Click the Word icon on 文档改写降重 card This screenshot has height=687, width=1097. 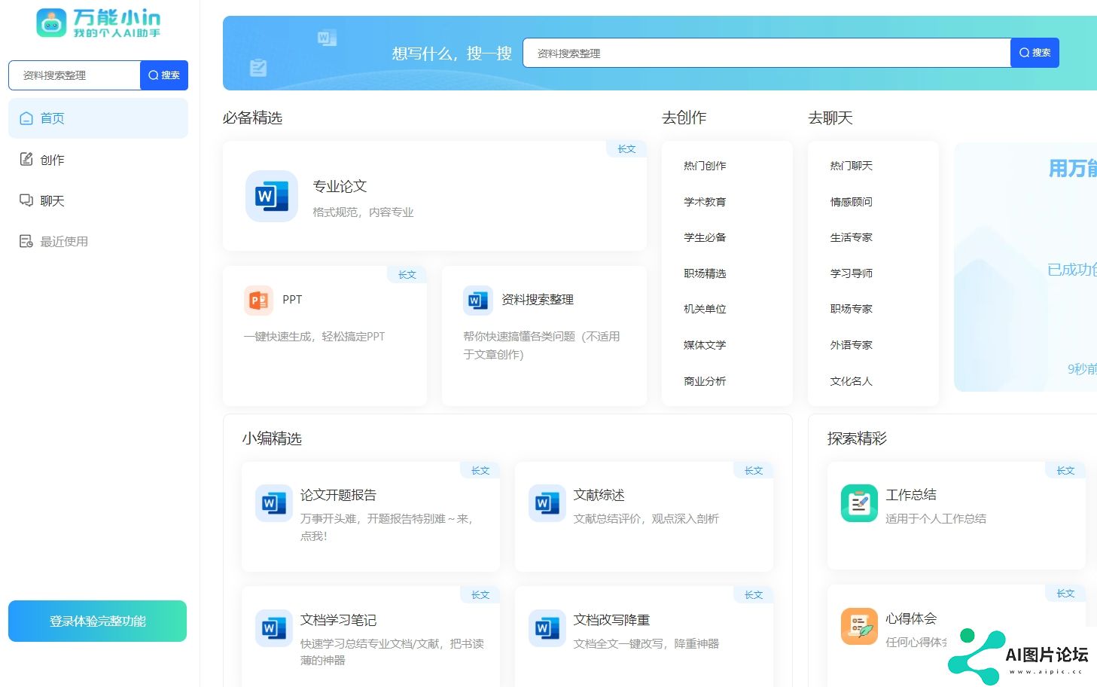(x=547, y=628)
